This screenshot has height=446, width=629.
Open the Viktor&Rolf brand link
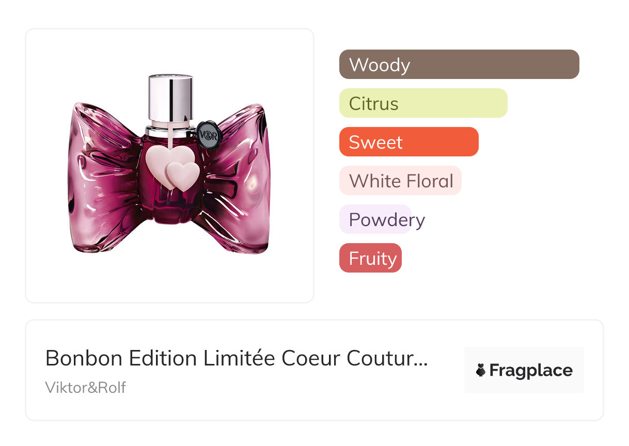86,388
